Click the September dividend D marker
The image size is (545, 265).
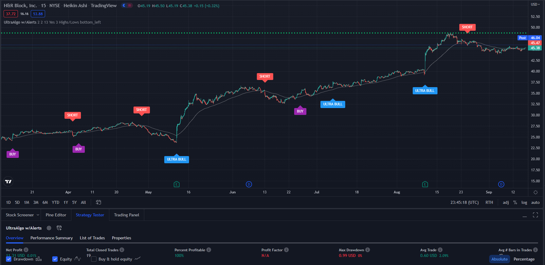pyautogui.click(x=501, y=184)
